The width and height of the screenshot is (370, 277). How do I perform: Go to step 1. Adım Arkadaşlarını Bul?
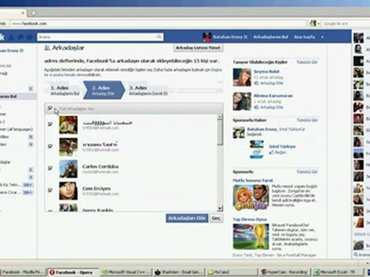[x=64, y=90]
